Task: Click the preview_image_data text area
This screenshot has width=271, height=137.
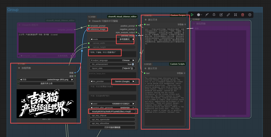Action: 112,75
